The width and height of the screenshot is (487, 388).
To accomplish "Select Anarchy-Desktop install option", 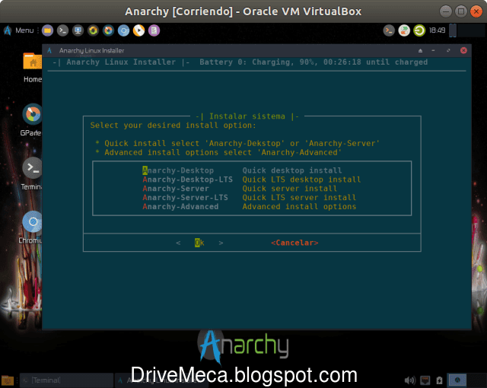I will tap(178, 170).
